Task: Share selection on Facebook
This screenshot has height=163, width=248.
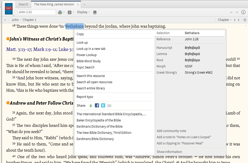Action: 97,105
